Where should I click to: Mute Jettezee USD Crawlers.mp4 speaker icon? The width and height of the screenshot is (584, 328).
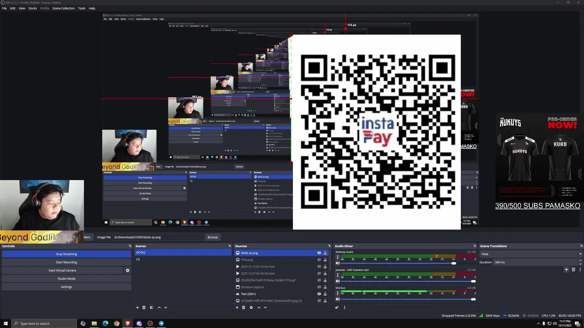coord(338,281)
